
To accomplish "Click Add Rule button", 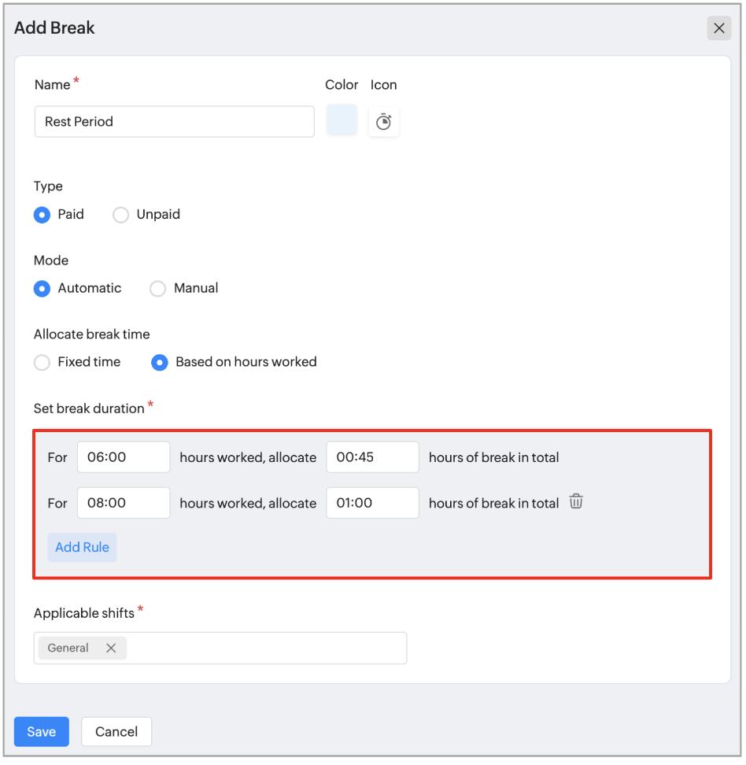I will point(82,548).
